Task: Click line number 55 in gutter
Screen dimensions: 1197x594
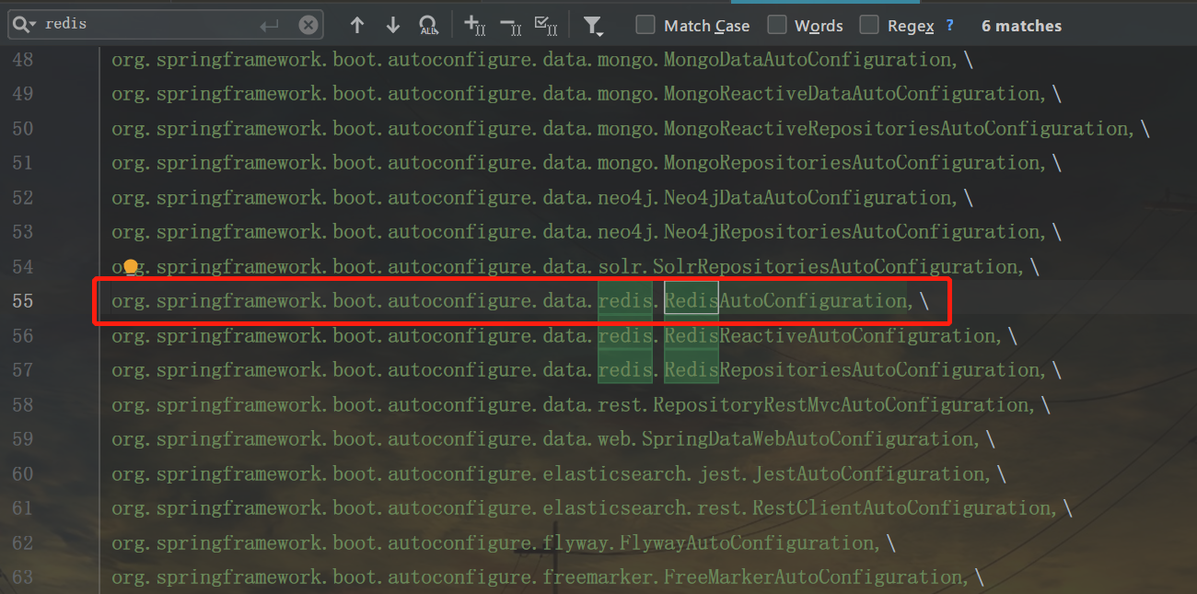Action: [x=23, y=301]
